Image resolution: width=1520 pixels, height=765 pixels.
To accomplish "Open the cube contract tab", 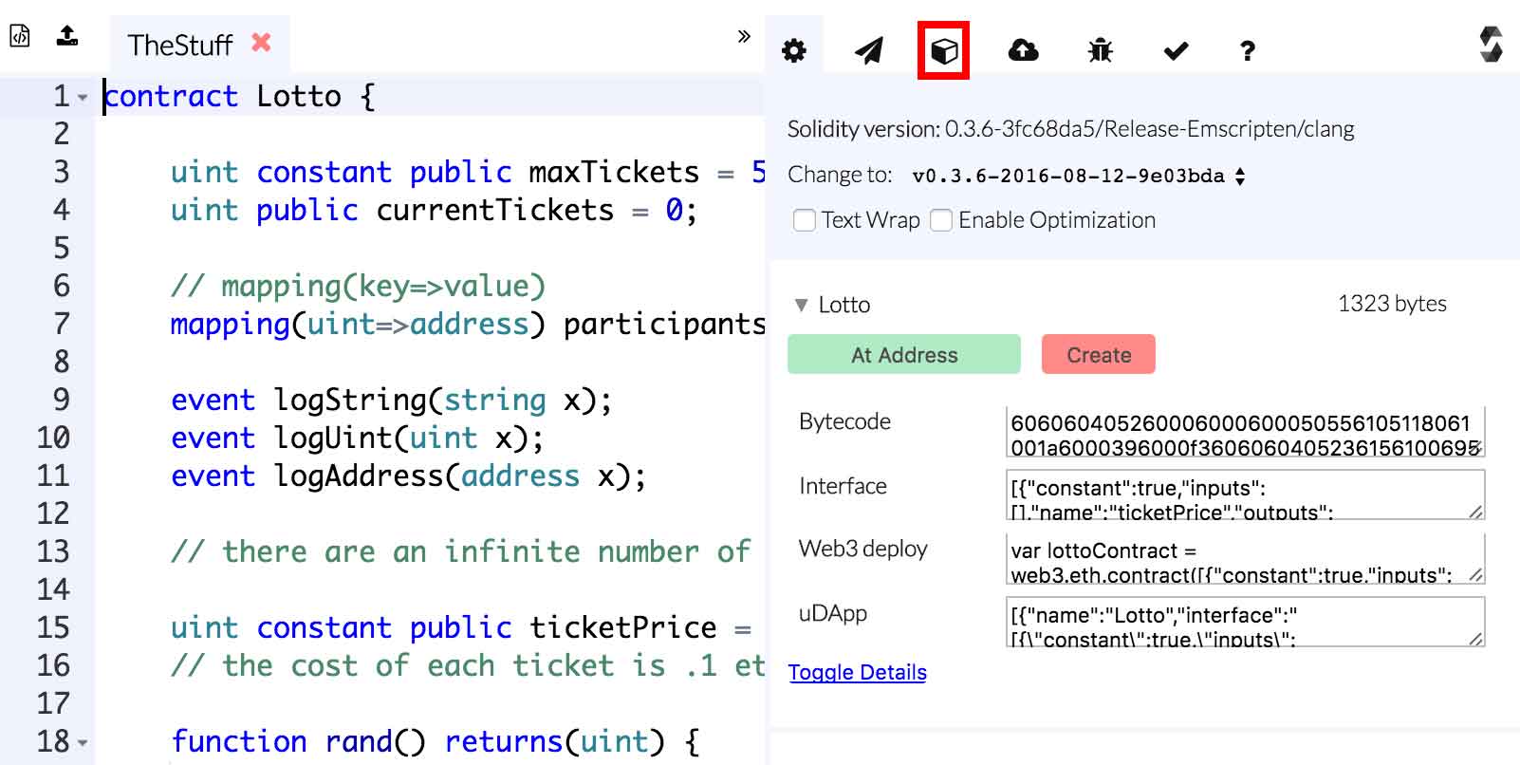I will 944,50.
